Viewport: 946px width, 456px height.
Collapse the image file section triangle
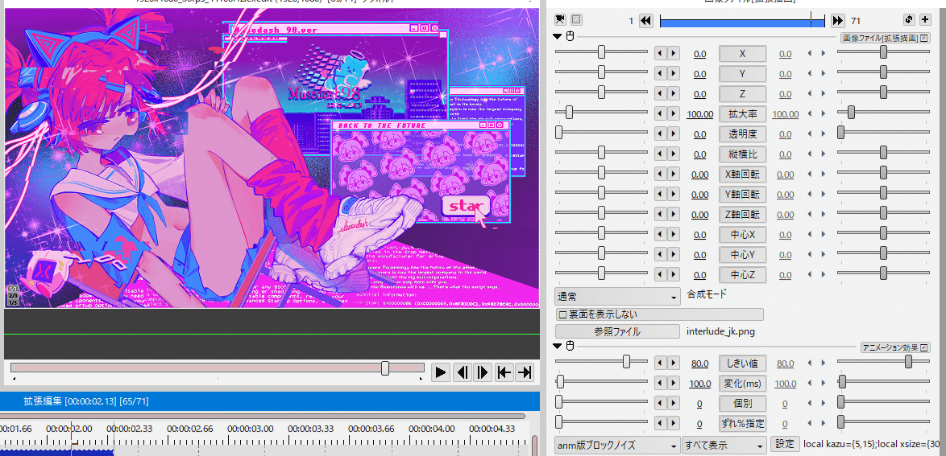558,37
